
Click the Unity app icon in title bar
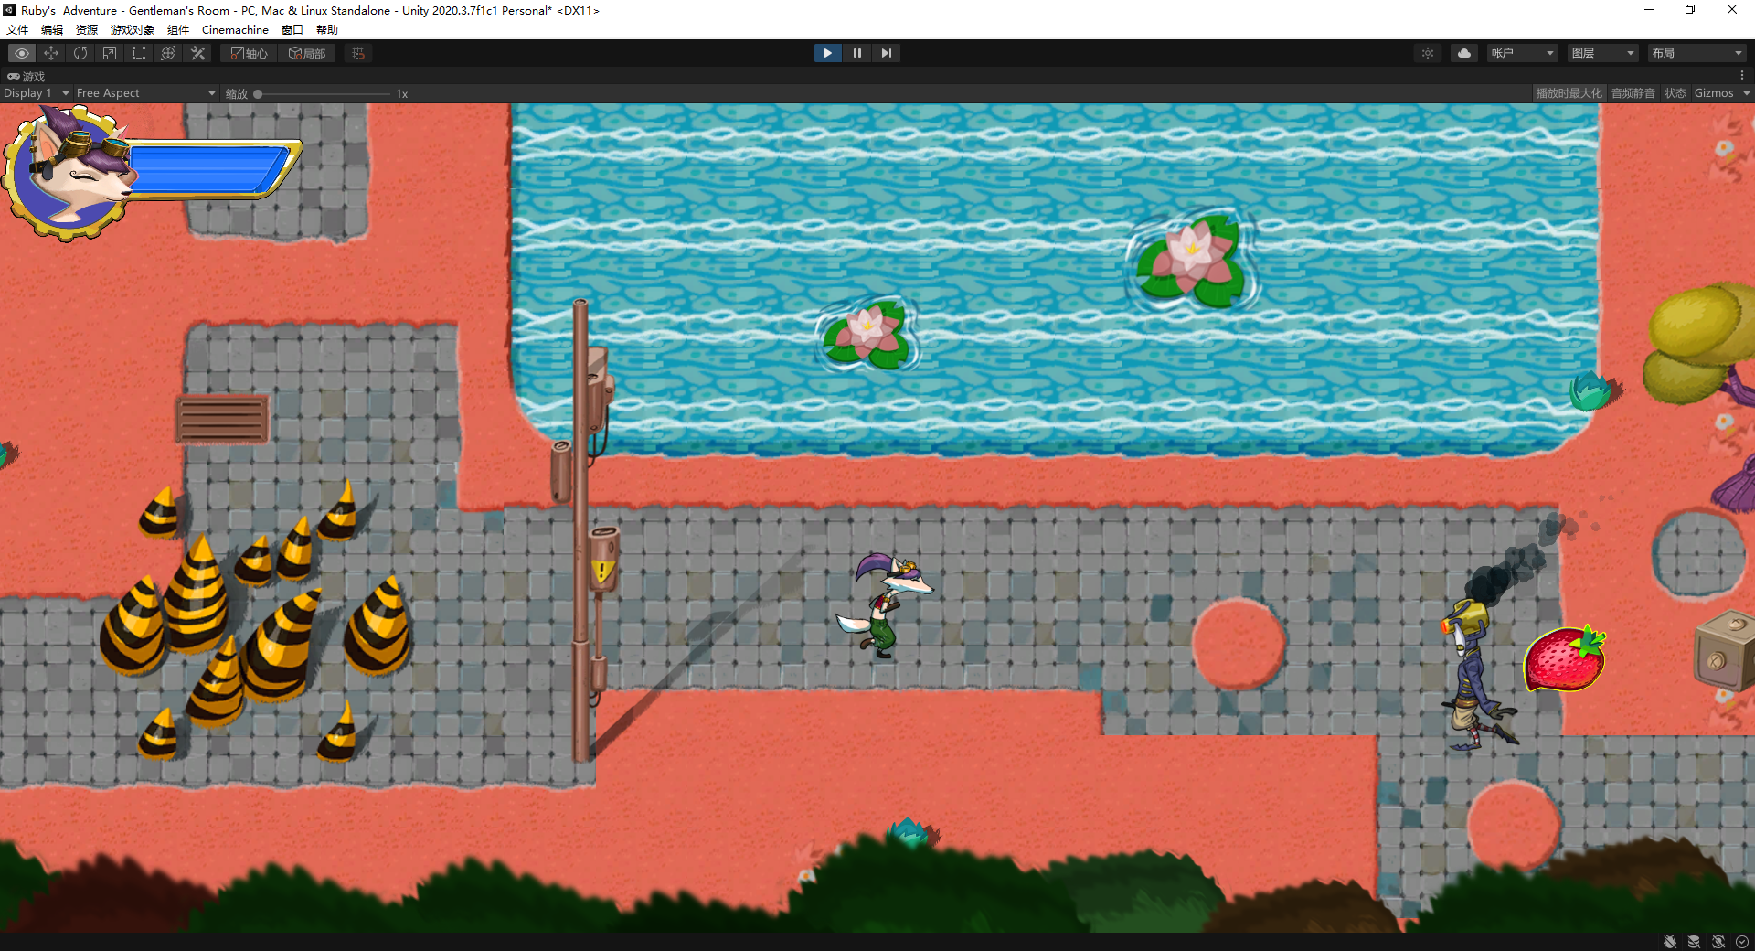(x=9, y=10)
